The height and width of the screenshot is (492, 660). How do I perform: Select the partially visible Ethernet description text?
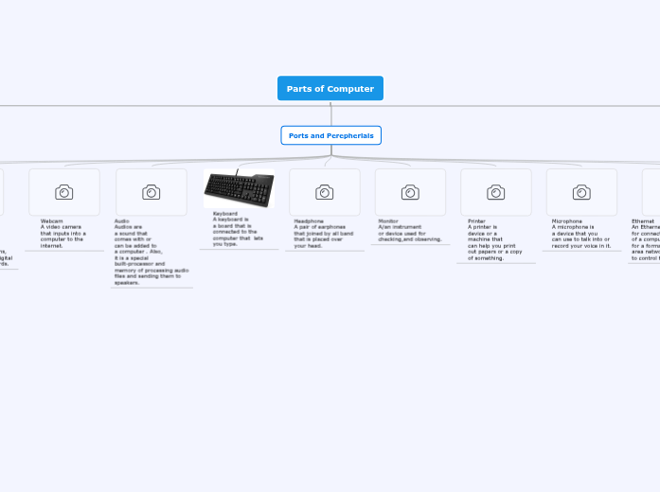(x=646, y=240)
